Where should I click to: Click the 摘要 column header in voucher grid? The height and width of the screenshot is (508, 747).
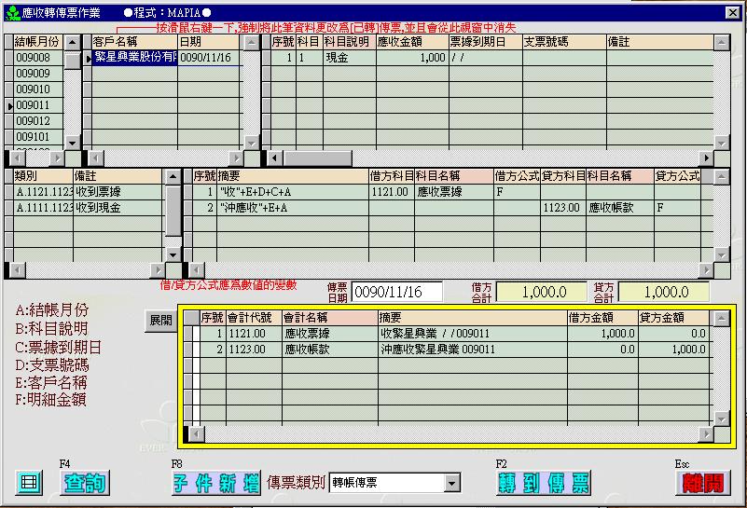coord(471,318)
